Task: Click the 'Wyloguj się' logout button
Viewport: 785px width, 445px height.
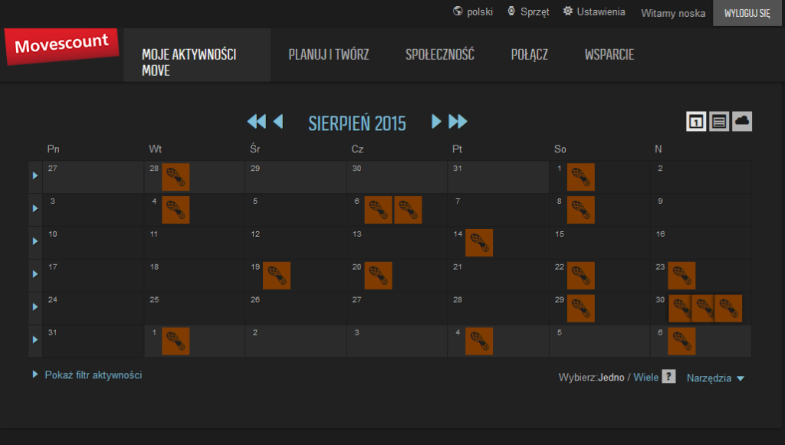Action: tap(747, 13)
